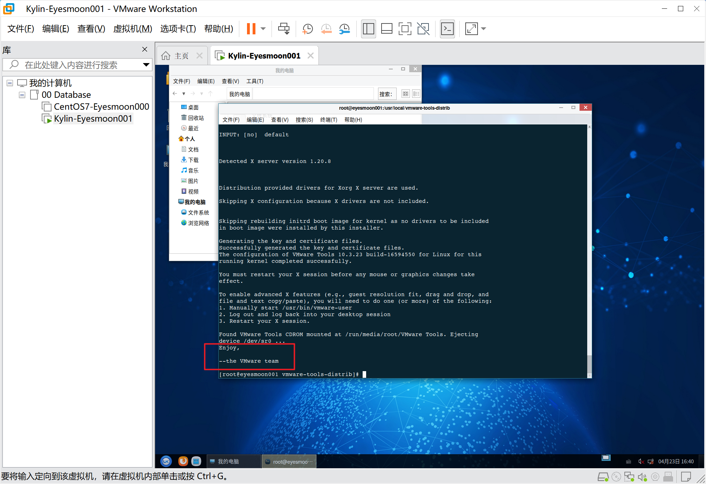Viewport: 706px width, 484px height.
Task: Open the snapshot manager icon
Action: click(345, 29)
